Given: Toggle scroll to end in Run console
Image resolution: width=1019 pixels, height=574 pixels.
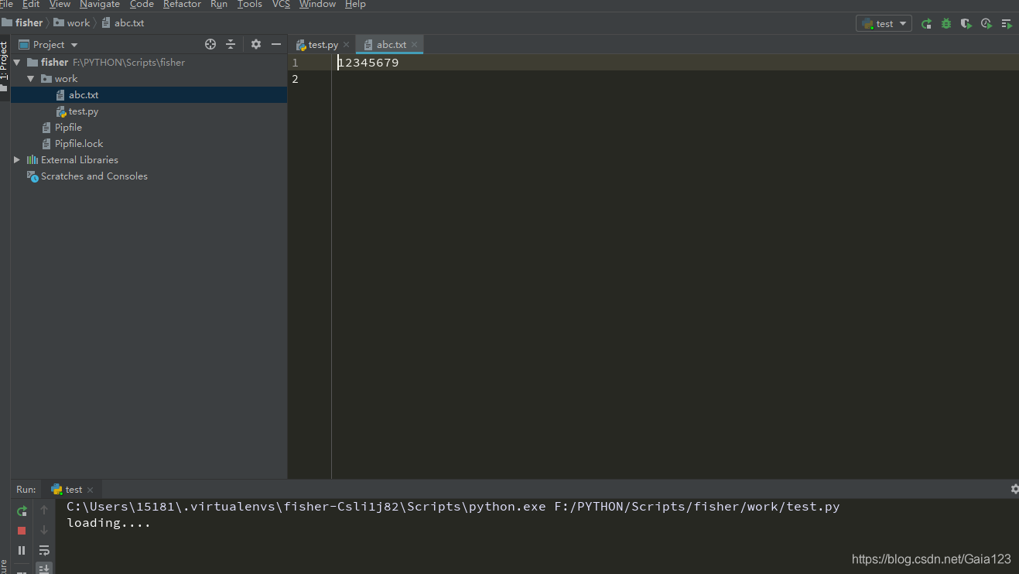Looking at the screenshot, I should click(x=44, y=569).
